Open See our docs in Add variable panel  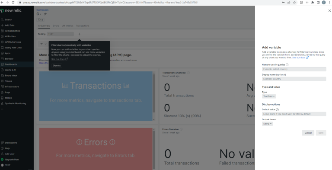coord(300,58)
